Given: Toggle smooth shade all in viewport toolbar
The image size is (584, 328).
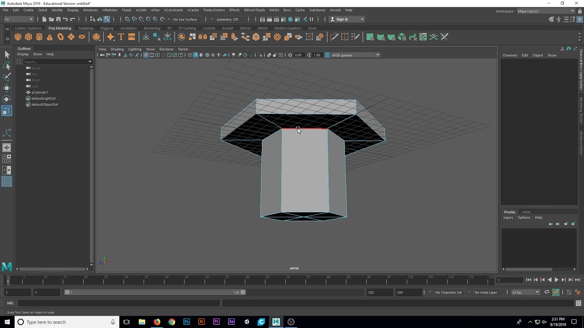Looking at the screenshot, I should click(x=195, y=55).
